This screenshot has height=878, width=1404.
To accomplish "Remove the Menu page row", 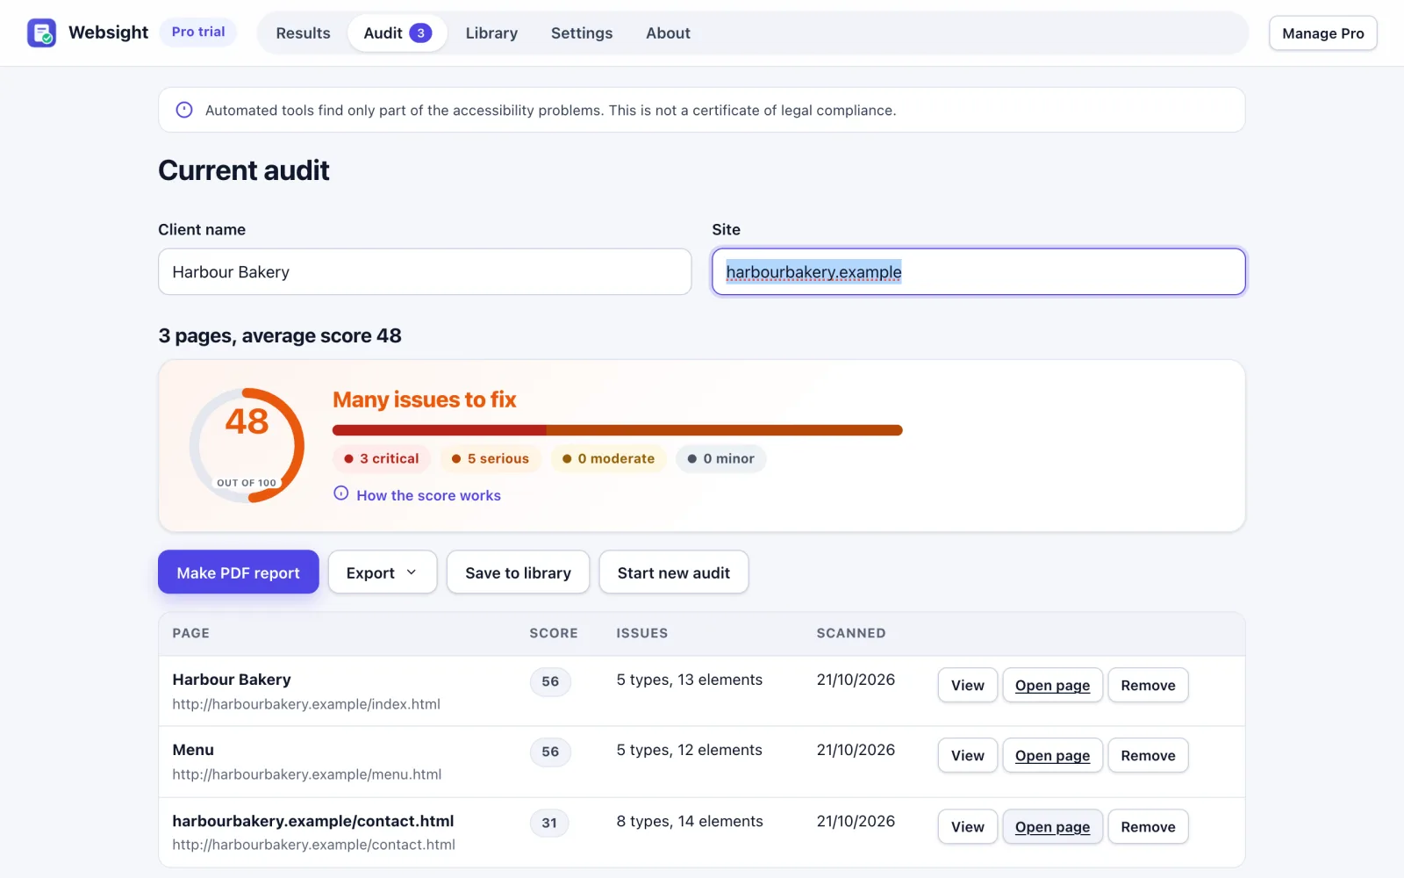I will point(1148,756).
